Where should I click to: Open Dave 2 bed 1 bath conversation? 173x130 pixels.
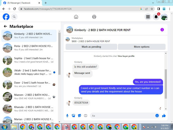click(29, 85)
